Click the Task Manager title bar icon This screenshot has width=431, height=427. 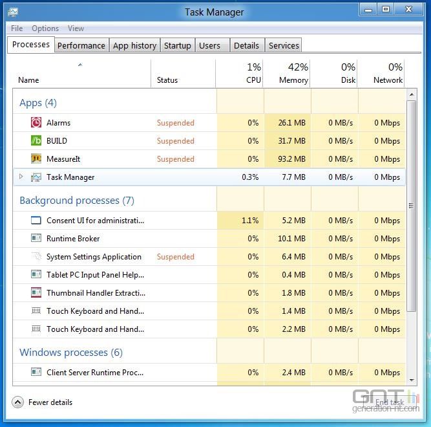[13, 12]
